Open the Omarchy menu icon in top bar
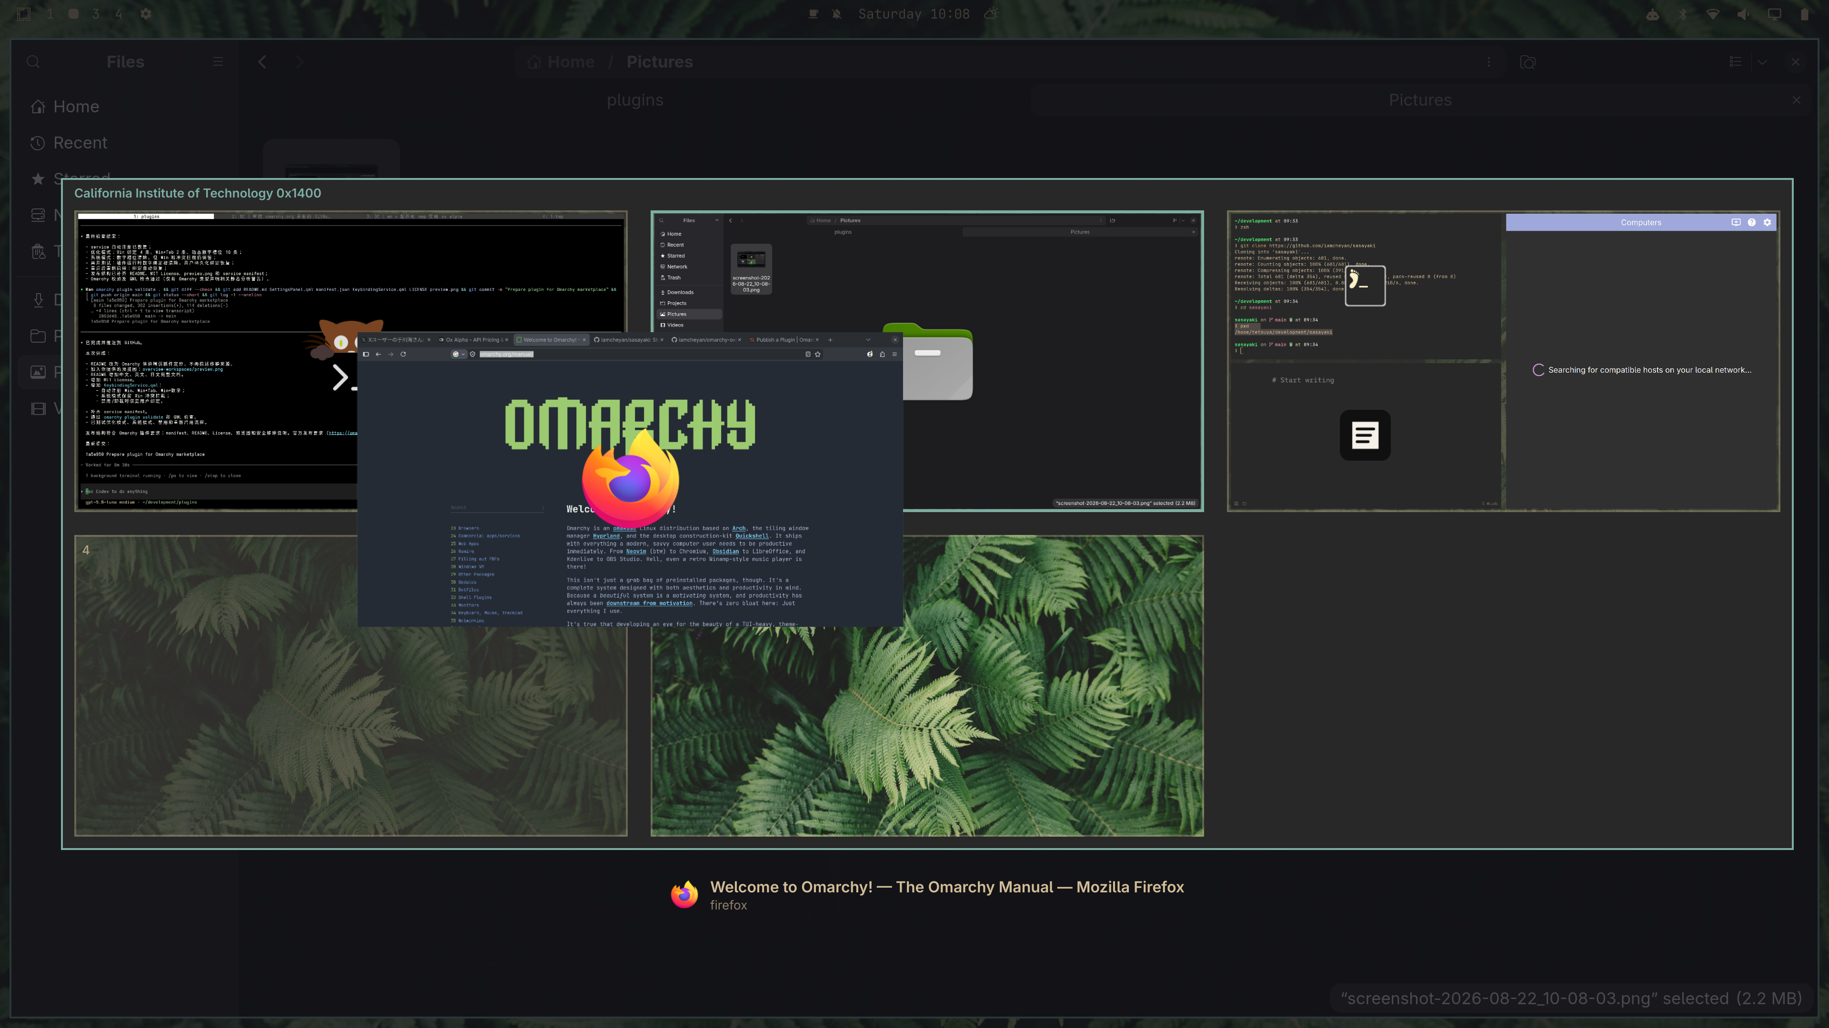Image resolution: width=1829 pixels, height=1028 pixels. point(23,14)
